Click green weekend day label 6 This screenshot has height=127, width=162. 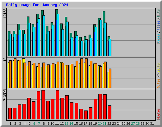tap(34, 124)
